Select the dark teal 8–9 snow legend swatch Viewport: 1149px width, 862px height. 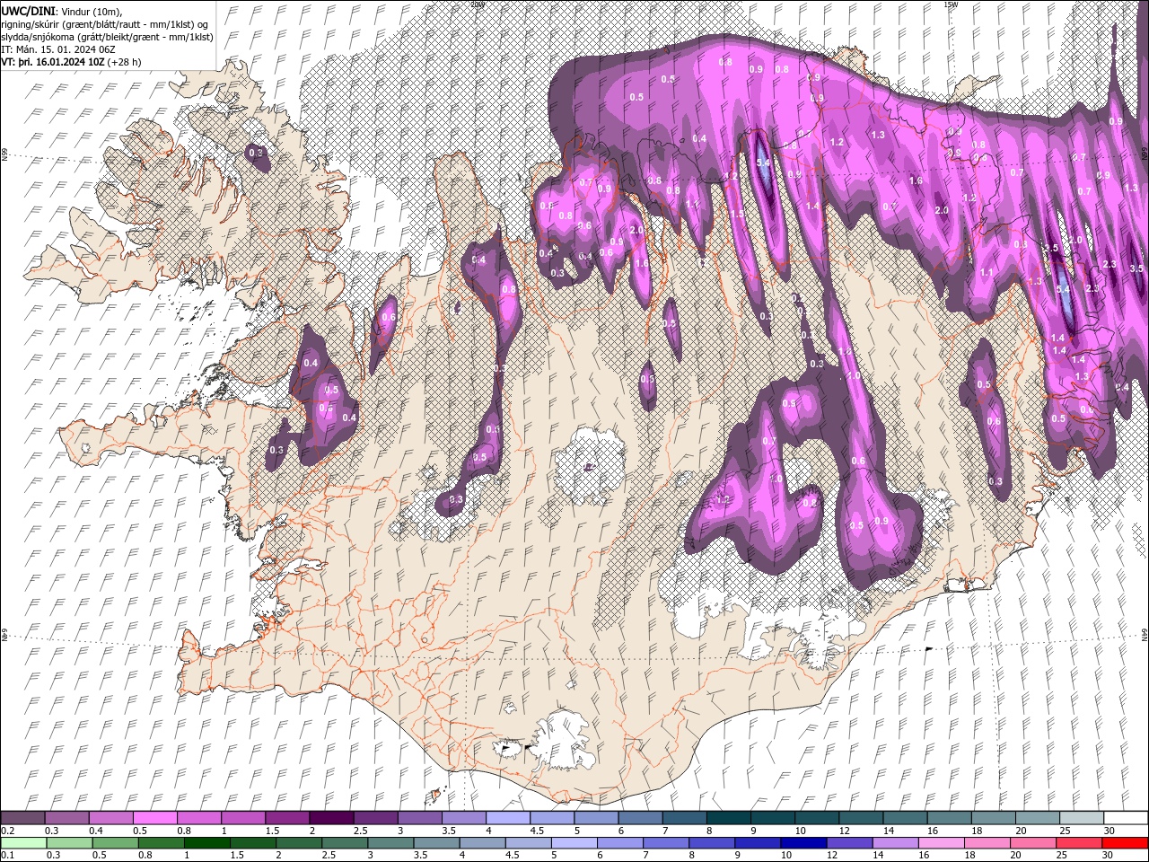(x=729, y=817)
